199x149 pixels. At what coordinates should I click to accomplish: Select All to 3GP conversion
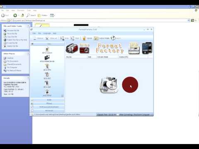tap(47, 84)
